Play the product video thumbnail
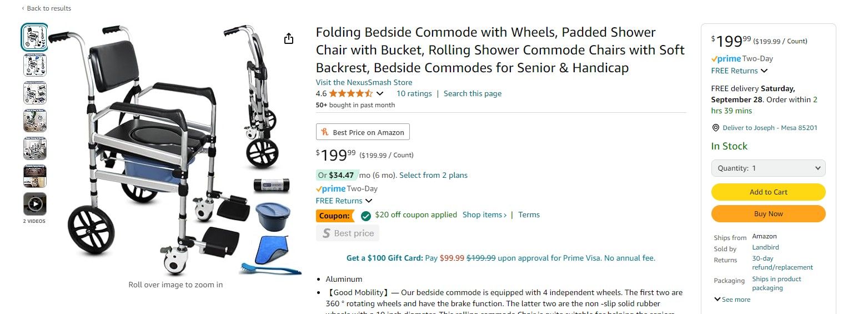848x314 pixels. 35,204
